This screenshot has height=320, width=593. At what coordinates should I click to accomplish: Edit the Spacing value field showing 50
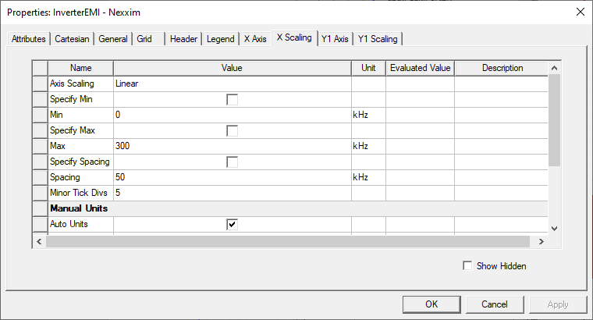[x=233, y=177]
